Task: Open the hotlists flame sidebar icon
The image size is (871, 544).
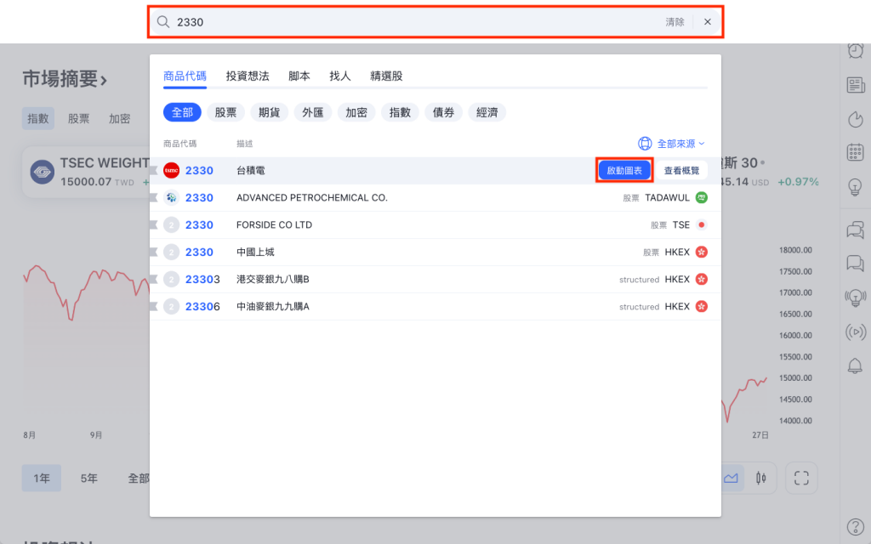Action: tap(856, 119)
